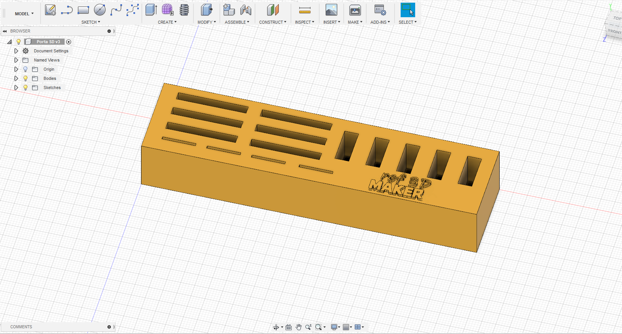622x334 pixels.
Task: Click the Document Settings gear icon
Action: click(26, 51)
